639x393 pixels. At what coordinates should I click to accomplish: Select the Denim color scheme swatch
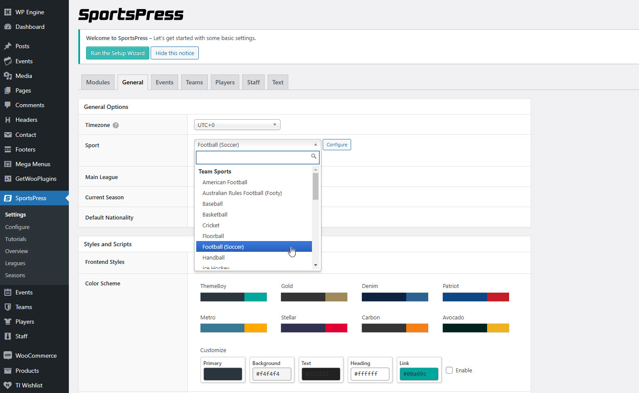[x=395, y=297]
